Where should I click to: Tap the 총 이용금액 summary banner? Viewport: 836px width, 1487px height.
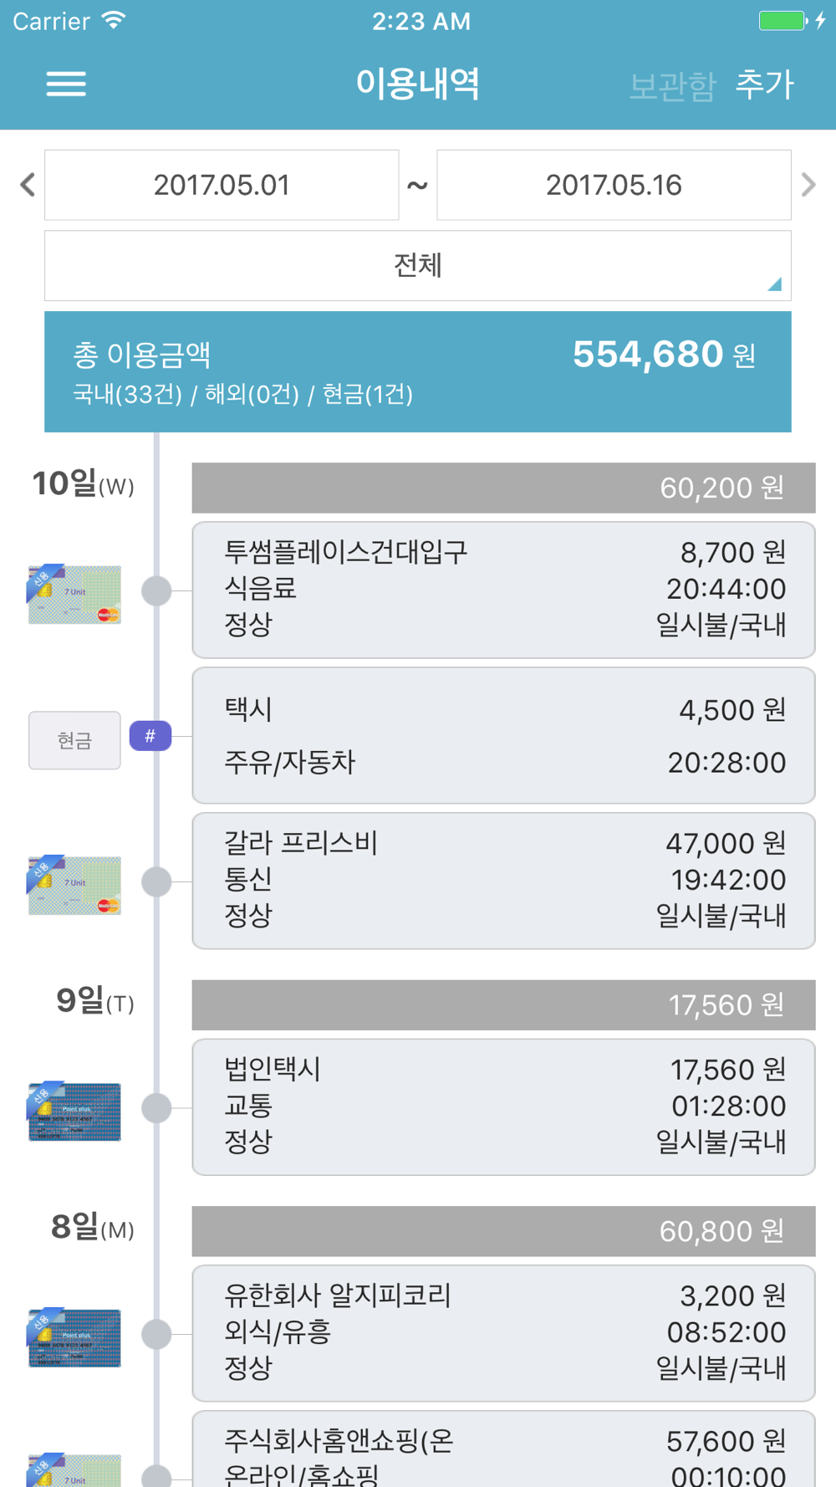pos(418,371)
